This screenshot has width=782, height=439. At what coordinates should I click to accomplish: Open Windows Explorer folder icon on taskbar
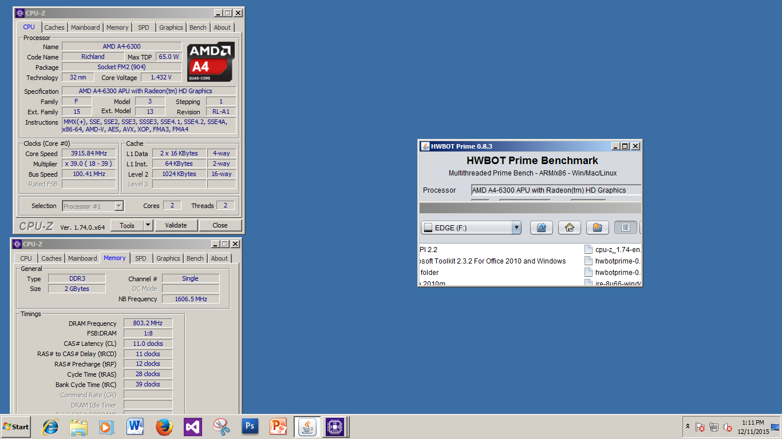[x=78, y=426]
